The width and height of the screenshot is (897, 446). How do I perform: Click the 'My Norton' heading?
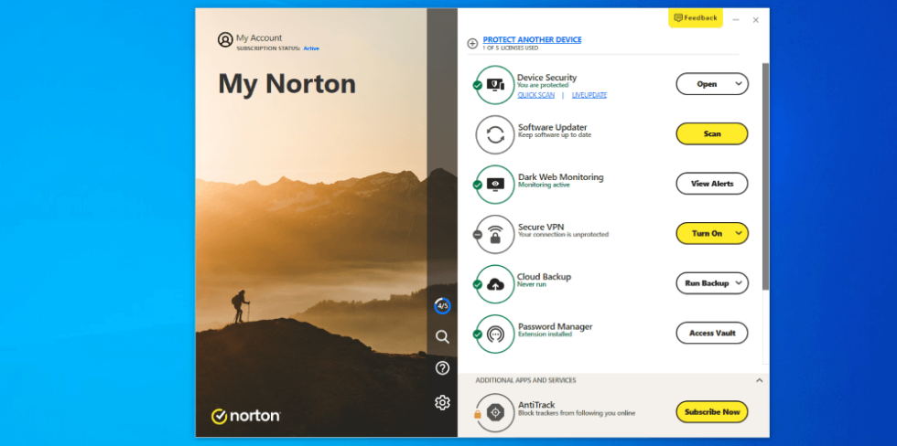(286, 84)
